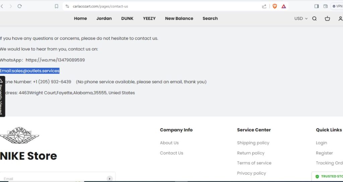The height and width of the screenshot is (182, 343).
Task: Click the 'We would love to hear' text
Action: tap(49, 49)
